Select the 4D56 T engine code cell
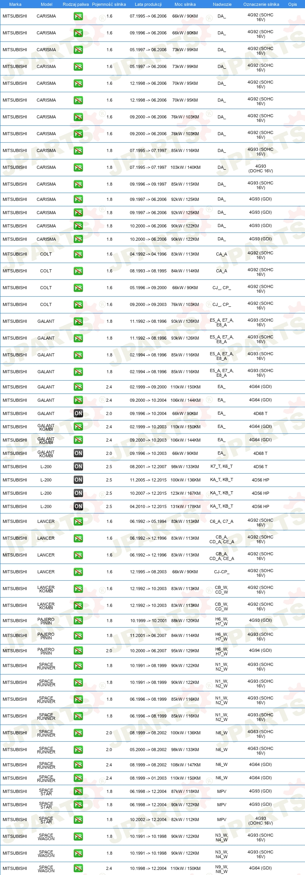The image size is (305, 875). tap(261, 467)
